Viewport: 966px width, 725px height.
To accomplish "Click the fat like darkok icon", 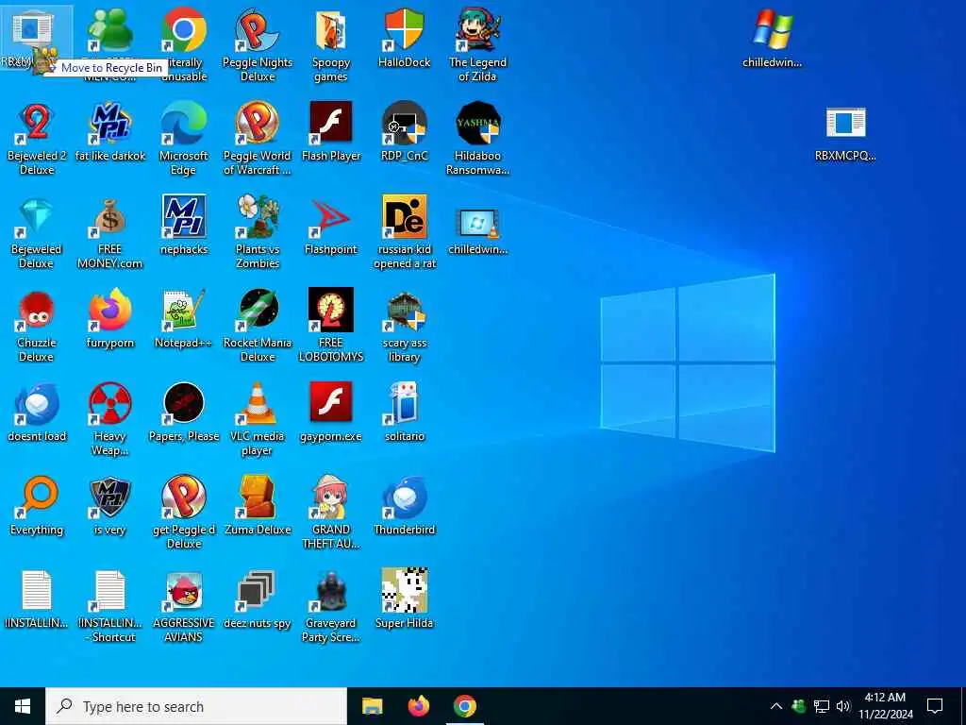I will coord(110,123).
